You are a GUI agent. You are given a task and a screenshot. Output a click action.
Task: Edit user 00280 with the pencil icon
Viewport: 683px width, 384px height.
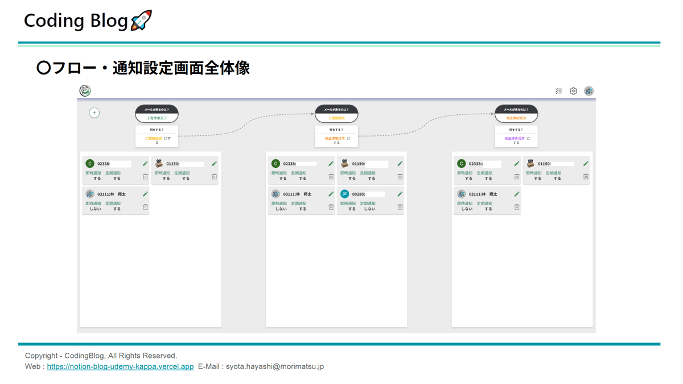pyautogui.click(x=400, y=194)
